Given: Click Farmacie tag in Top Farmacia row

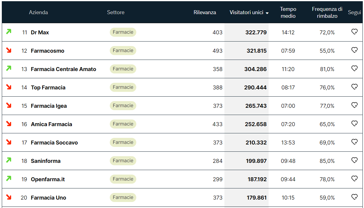Looking at the screenshot, I should [123, 87].
